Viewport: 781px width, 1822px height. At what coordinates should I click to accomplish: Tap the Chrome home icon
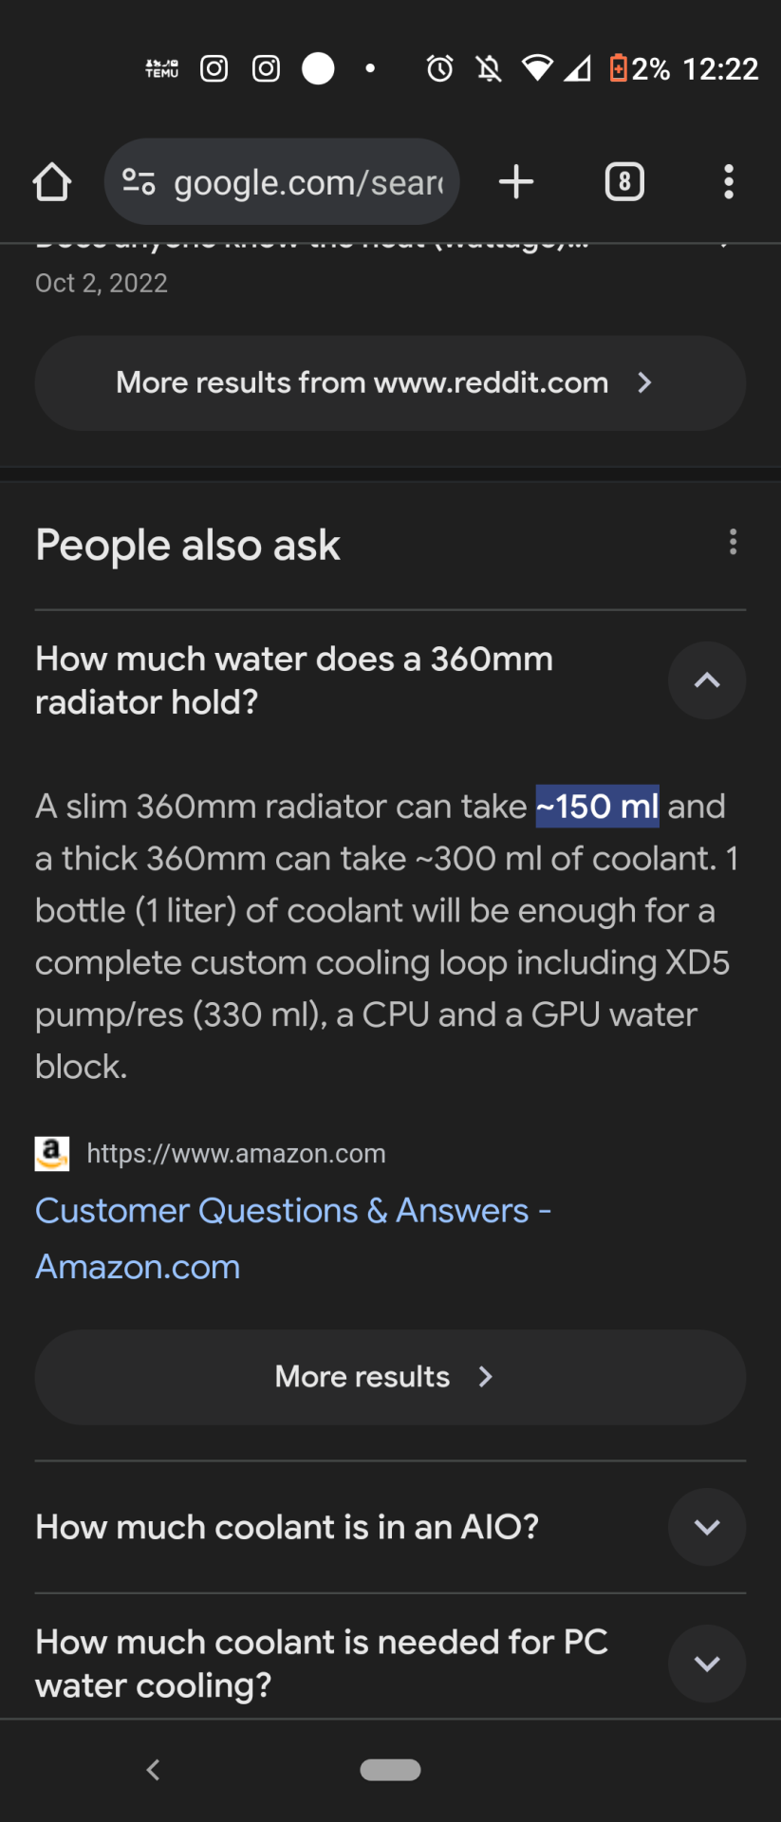[52, 182]
